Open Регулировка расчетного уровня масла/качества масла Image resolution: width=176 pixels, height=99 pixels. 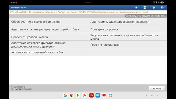128,37
